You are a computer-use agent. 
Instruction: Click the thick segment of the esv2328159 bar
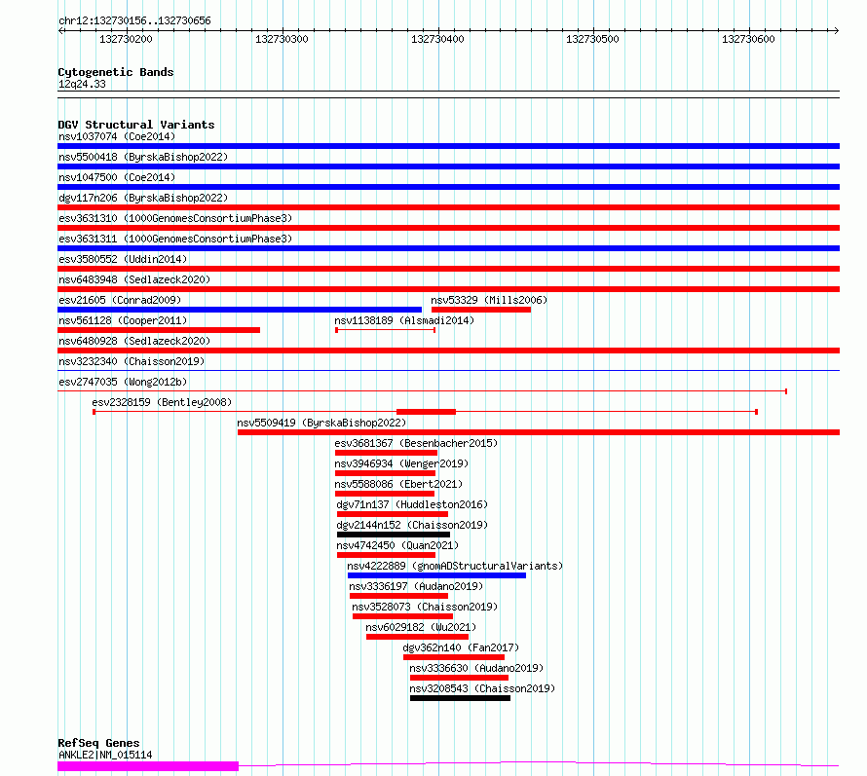pos(427,412)
